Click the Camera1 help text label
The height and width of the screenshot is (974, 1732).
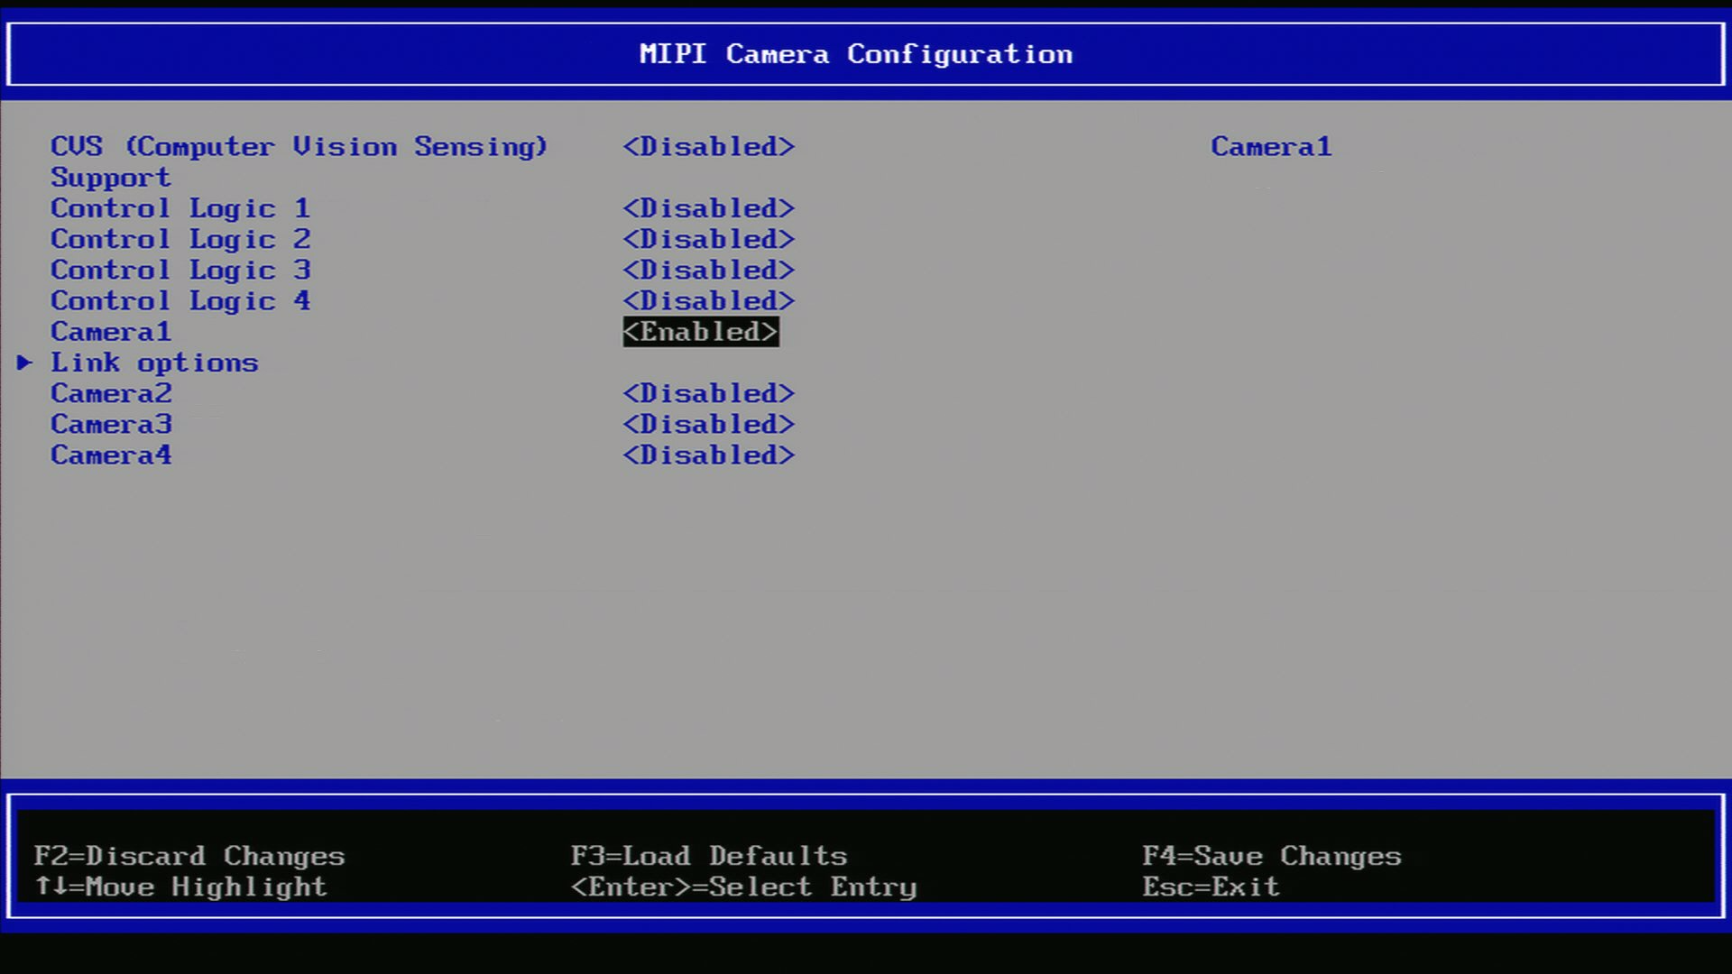pyautogui.click(x=1271, y=146)
